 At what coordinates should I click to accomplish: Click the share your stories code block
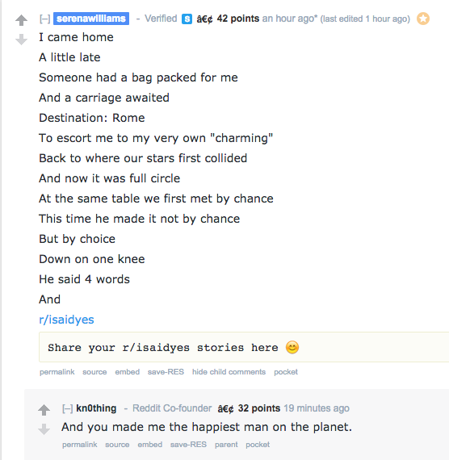tap(244, 347)
